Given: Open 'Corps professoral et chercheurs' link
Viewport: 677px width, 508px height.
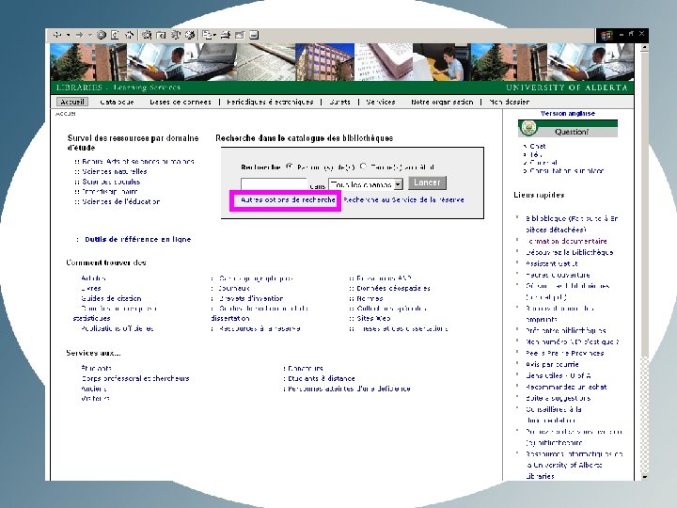Looking at the screenshot, I should (x=135, y=378).
